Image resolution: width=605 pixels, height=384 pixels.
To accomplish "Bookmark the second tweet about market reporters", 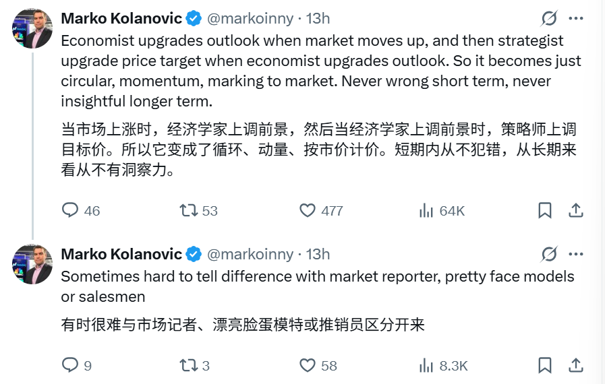I will pos(545,365).
